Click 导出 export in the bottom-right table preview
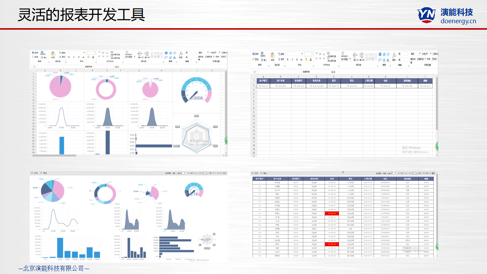 click(264, 173)
